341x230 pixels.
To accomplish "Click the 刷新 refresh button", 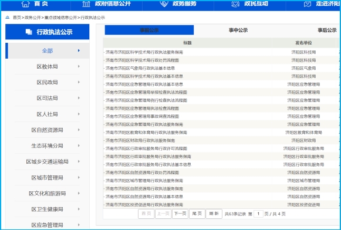I will tap(214, 214).
